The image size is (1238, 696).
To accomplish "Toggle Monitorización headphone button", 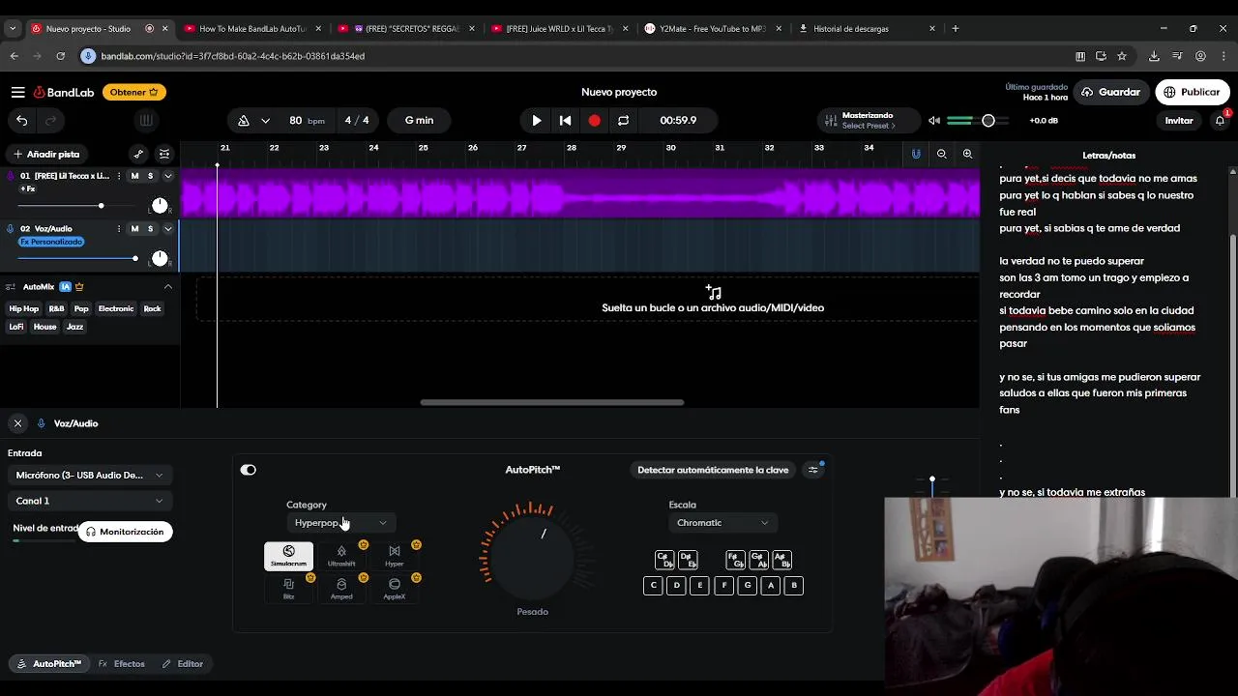I will tap(125, 532).
